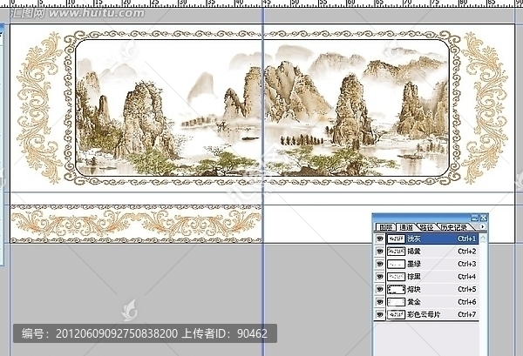
Task: Click the Ctrl+5 shortcut label
Action: (x=467, y=289)
